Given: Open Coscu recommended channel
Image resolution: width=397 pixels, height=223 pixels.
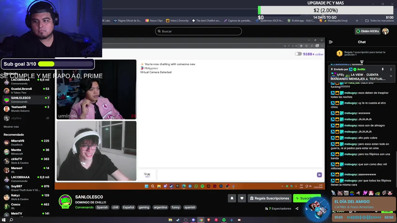Looking at the screenshot, I should [x=27, y=206].
